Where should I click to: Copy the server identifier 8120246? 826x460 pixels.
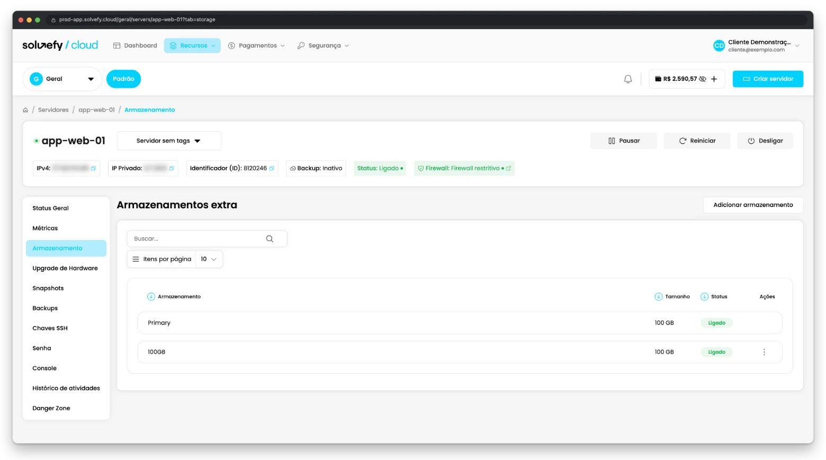coord(272,168)
